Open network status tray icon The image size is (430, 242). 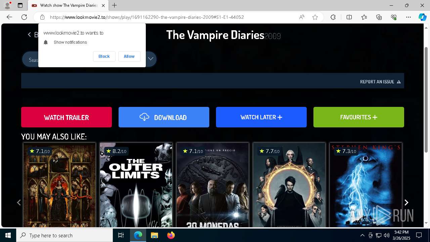point(379,235)
